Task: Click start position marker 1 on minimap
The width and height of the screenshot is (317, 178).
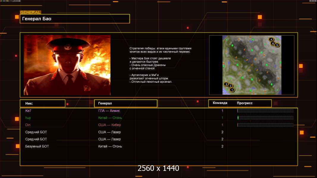Action: (x=232, y=90)
